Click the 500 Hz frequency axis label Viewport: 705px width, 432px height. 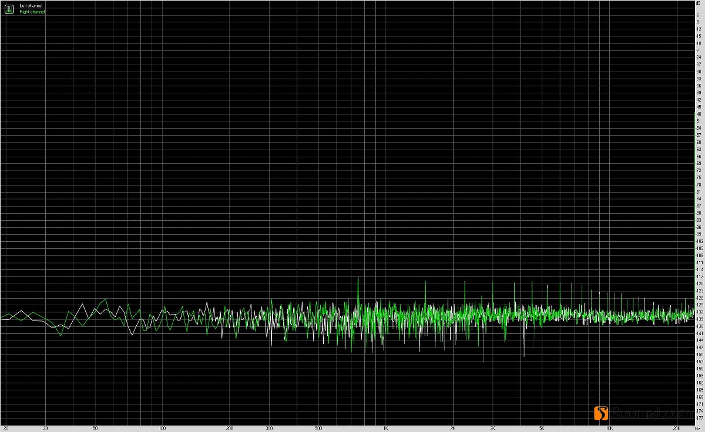(318, 428)
